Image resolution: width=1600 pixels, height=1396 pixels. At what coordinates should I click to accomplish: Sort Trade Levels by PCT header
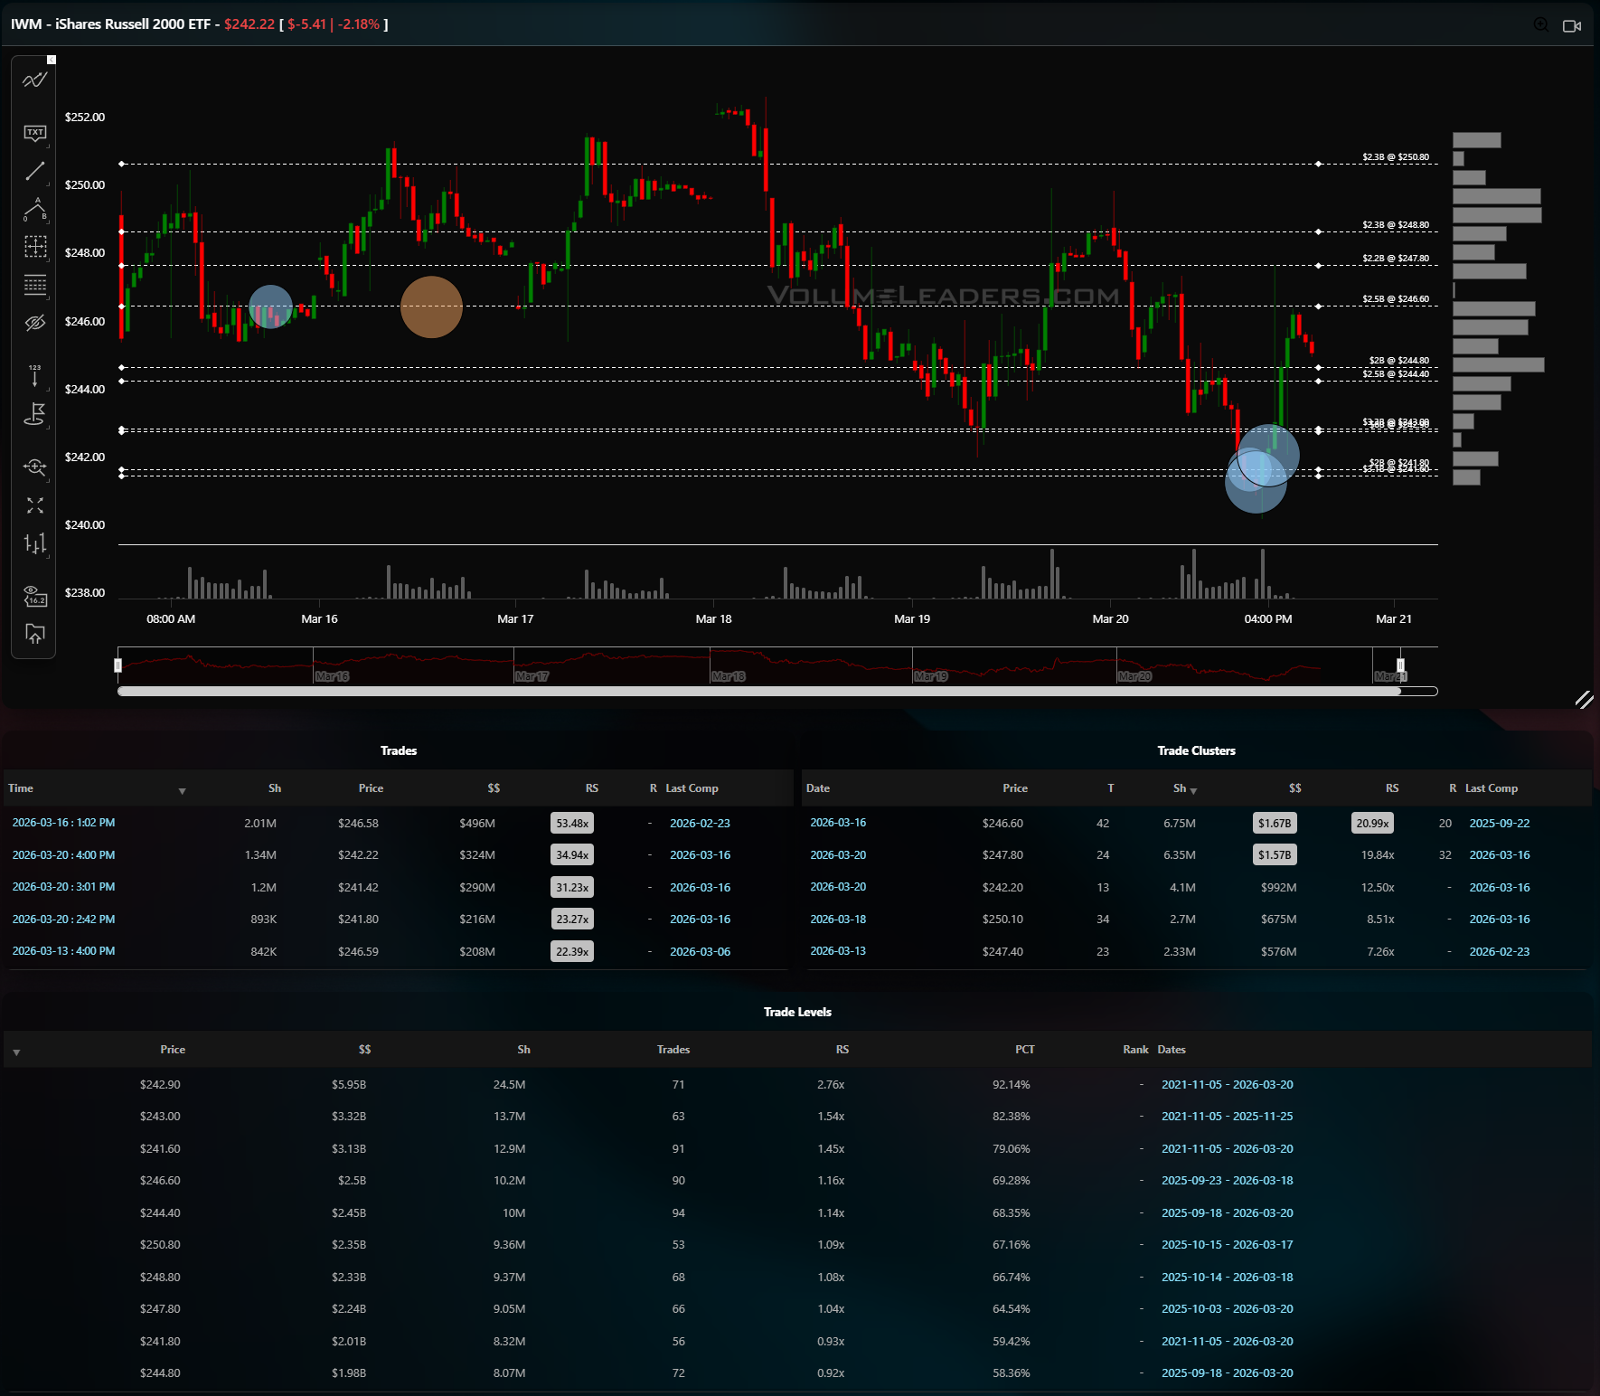pyautogui.click(x=1024, y=1050)
